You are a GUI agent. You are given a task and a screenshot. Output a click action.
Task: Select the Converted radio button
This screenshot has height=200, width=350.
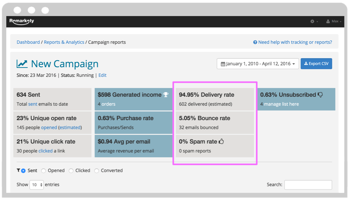click(x=96, y=171)
